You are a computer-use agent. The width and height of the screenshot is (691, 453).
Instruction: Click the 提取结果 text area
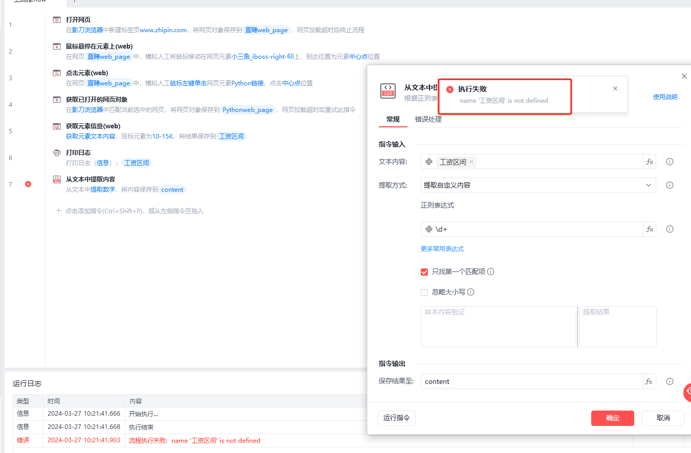click(618, 327)
